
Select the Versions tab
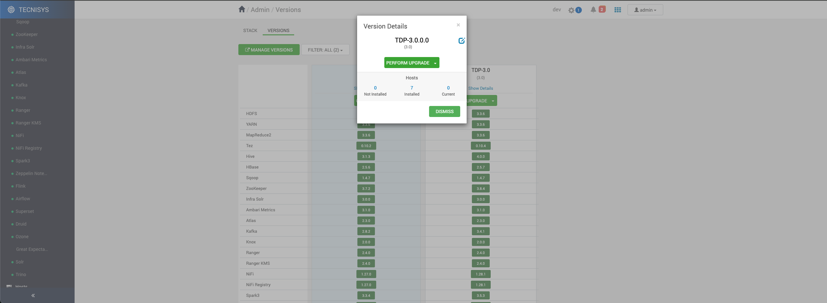pyautogui.click(x=278, y=30)
